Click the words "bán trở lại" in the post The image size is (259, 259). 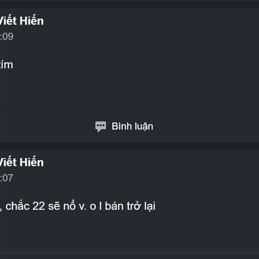pyautogui.click(x=130, y=206)
